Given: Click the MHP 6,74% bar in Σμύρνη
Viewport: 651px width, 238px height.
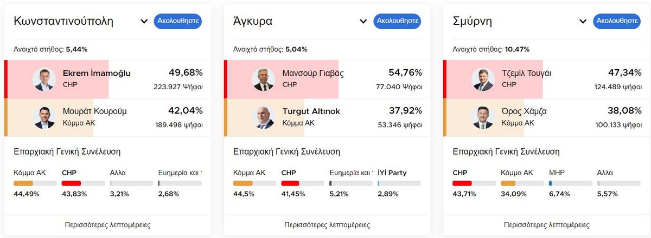Looking at the screenshot, I should [571, 183].
